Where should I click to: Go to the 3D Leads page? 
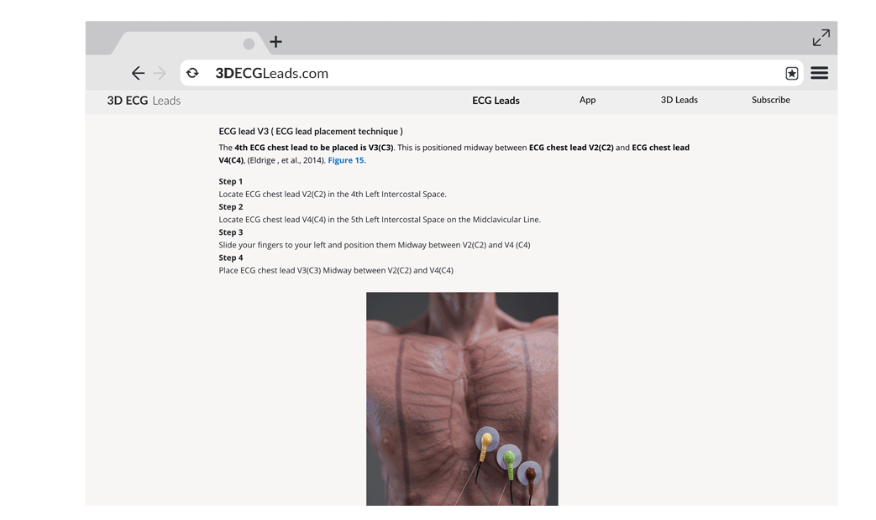[679, 100]
